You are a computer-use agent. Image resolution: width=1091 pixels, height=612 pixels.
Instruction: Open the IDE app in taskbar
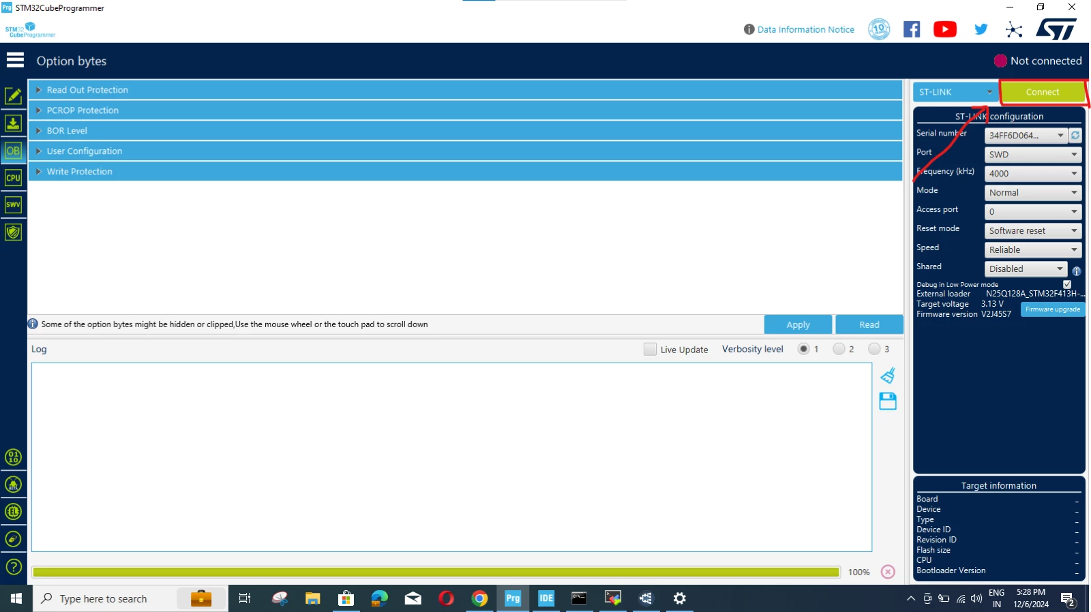(x=546, y=598)
